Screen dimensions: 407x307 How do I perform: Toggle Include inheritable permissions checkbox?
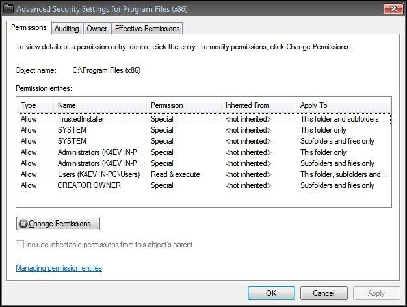coord(20,245)
